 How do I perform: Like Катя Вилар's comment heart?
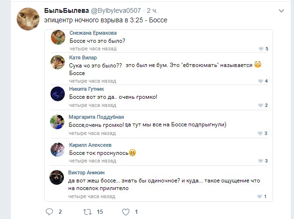pos(260,81)
